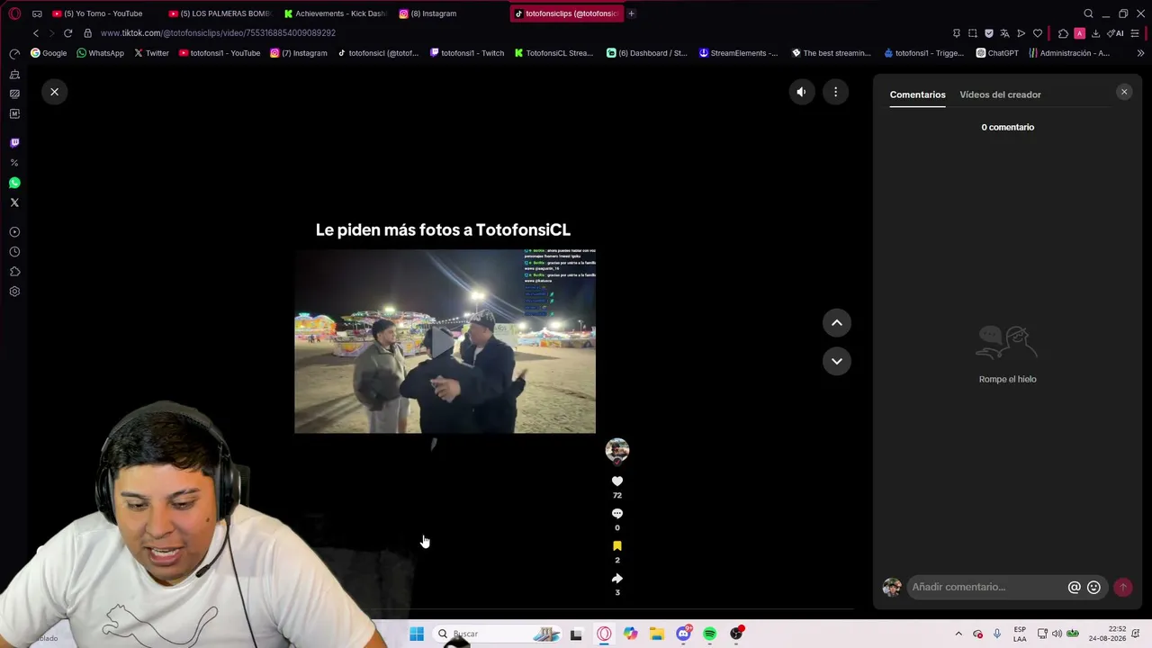Open the video's three-dot options menu

[x=835, y=92]
